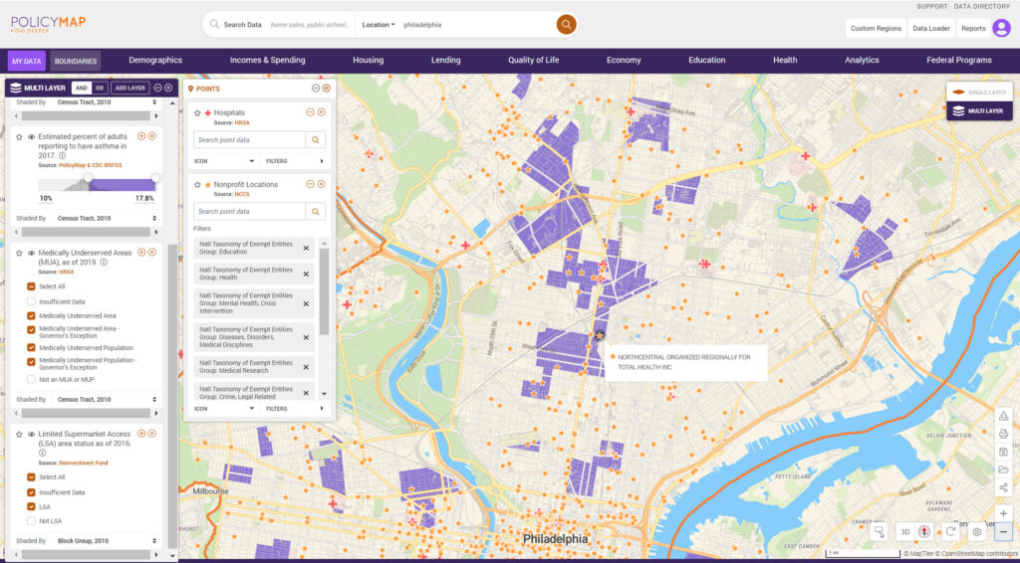Click the save map icon

(1003, 452)
